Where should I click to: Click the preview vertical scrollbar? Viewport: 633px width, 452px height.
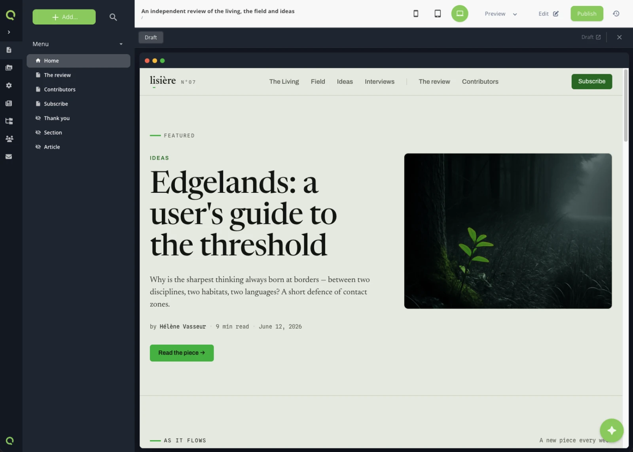(x=625, y=105)
